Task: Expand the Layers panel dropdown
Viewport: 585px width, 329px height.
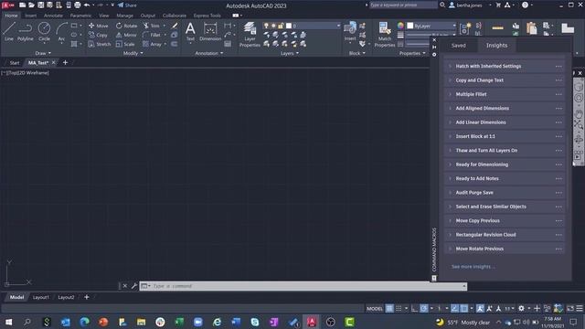Action: (290, 53)
